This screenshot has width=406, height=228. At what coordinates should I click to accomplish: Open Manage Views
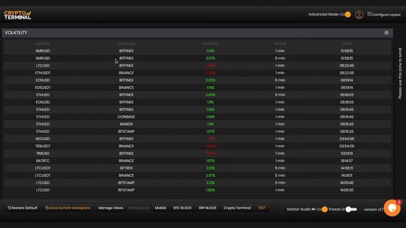[110, 208]
